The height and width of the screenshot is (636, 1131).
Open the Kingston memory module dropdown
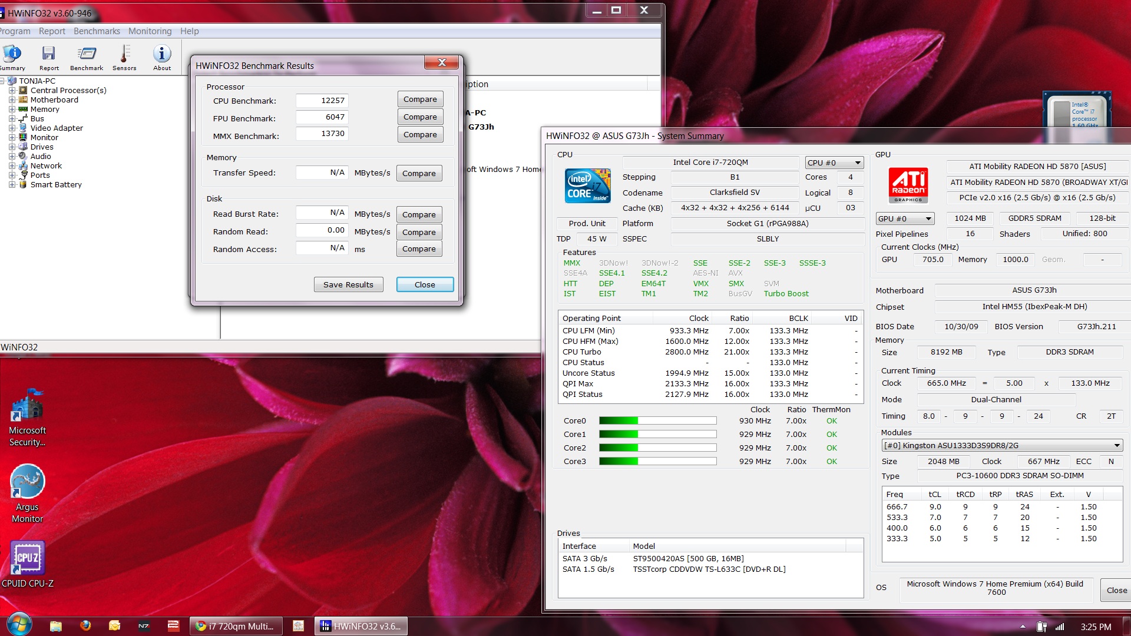coord(1002,446)
